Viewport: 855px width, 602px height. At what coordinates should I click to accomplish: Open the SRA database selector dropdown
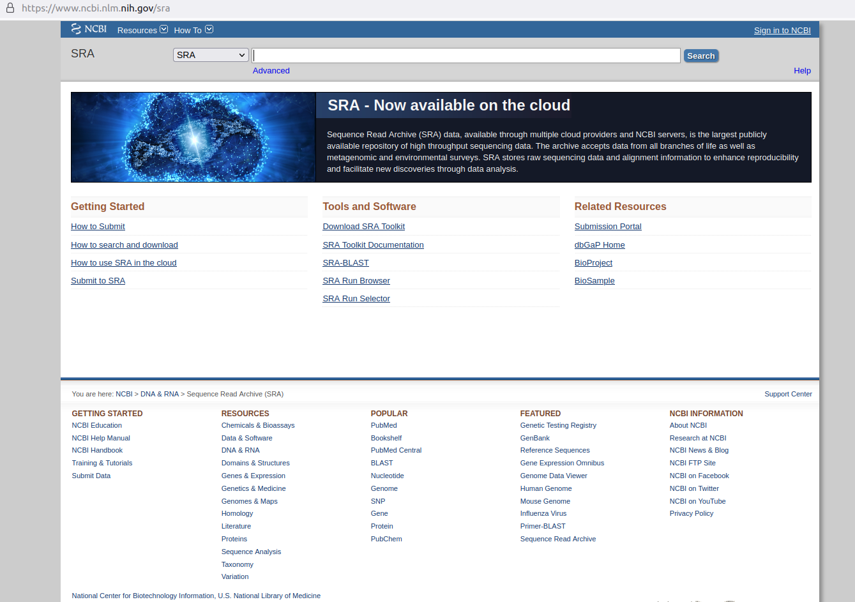click(211, 55)
